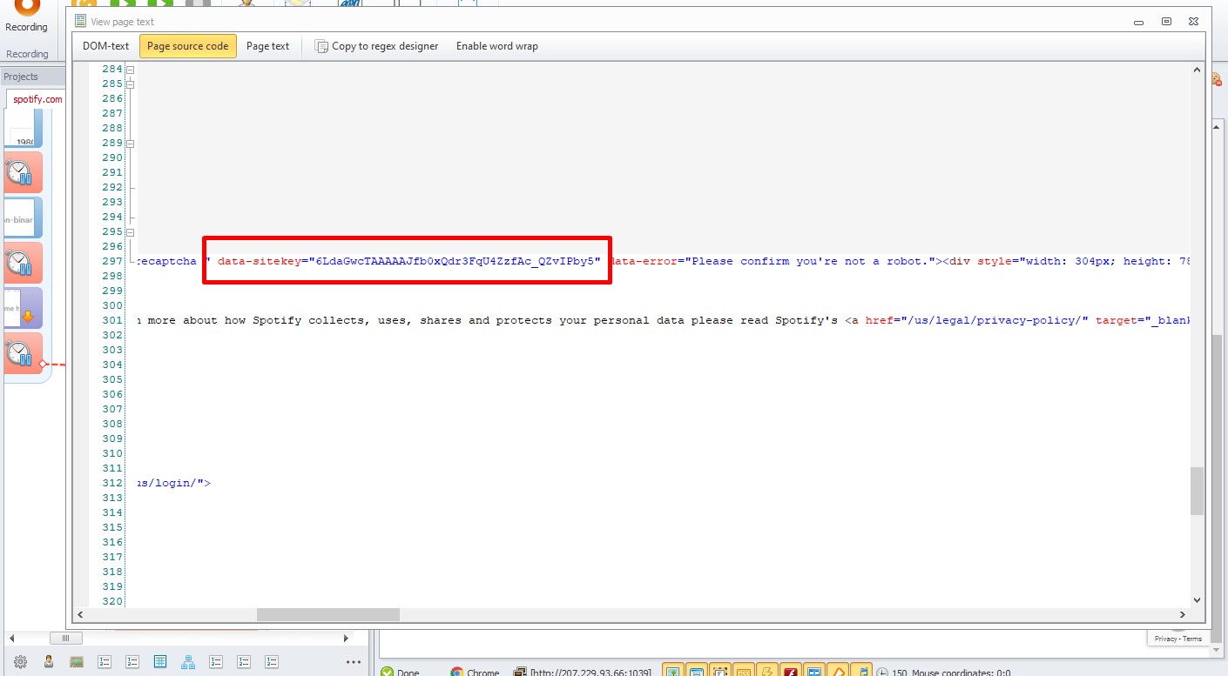Click line number 297 in the gutter

tap(112, 261)
